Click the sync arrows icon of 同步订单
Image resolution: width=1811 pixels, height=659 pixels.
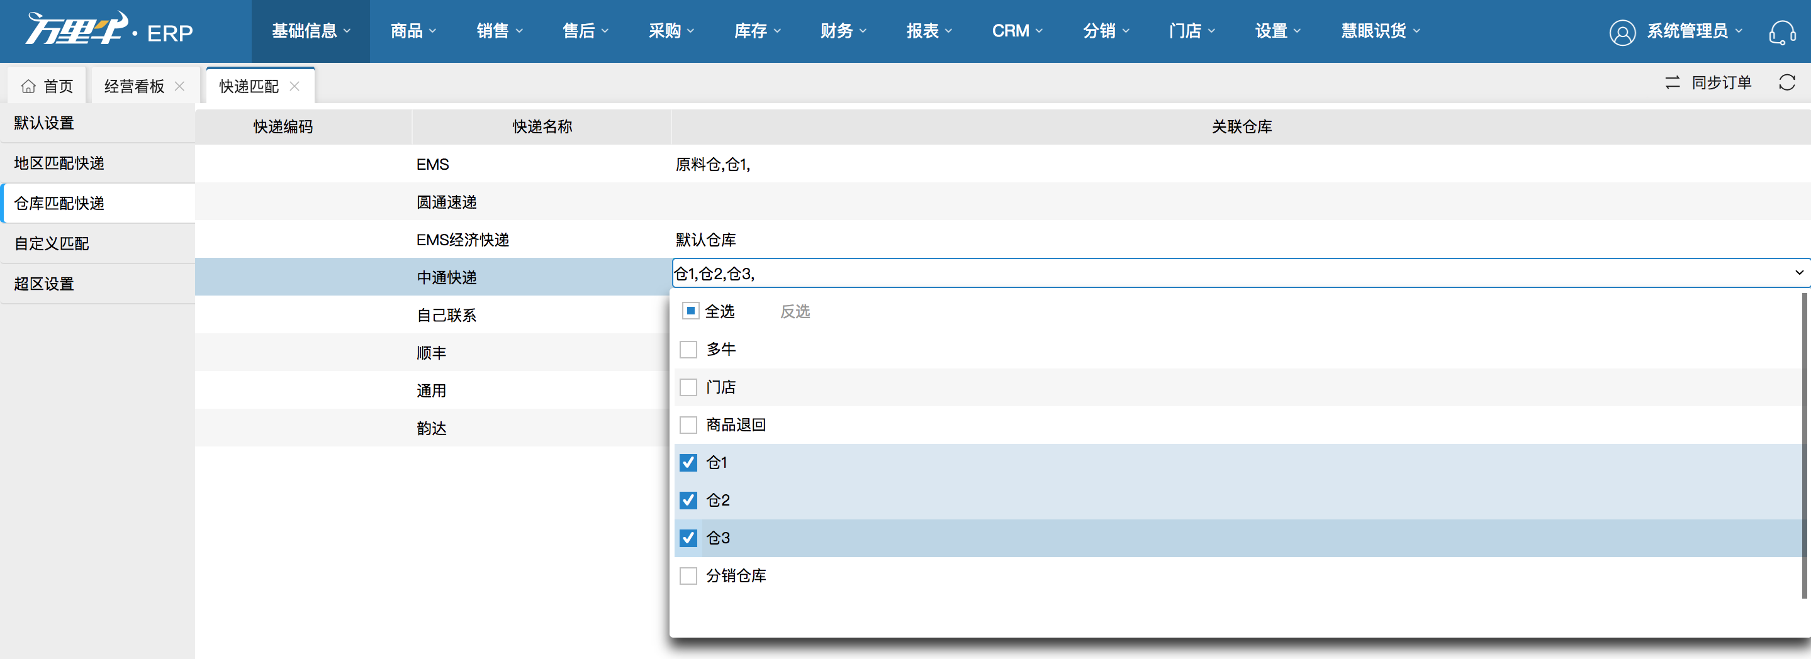click(x=1673, y=83)
